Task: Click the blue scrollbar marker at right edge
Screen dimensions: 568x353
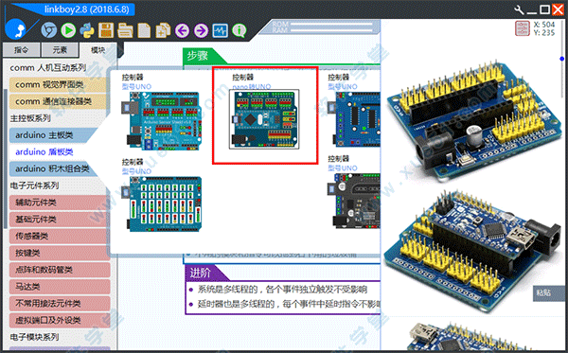Action: click(561, 59)
